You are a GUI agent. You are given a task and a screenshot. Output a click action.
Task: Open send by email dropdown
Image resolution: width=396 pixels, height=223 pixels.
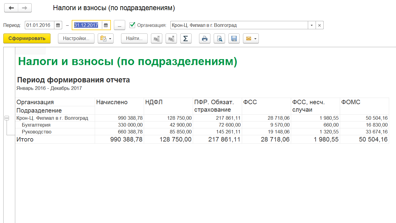tap(251, 39)
